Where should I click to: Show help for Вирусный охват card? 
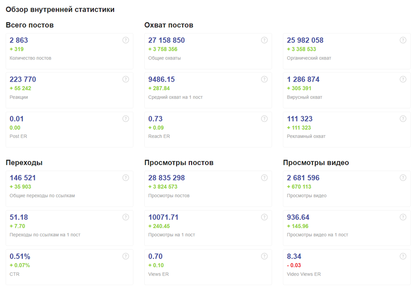click(x=403, y=79)
